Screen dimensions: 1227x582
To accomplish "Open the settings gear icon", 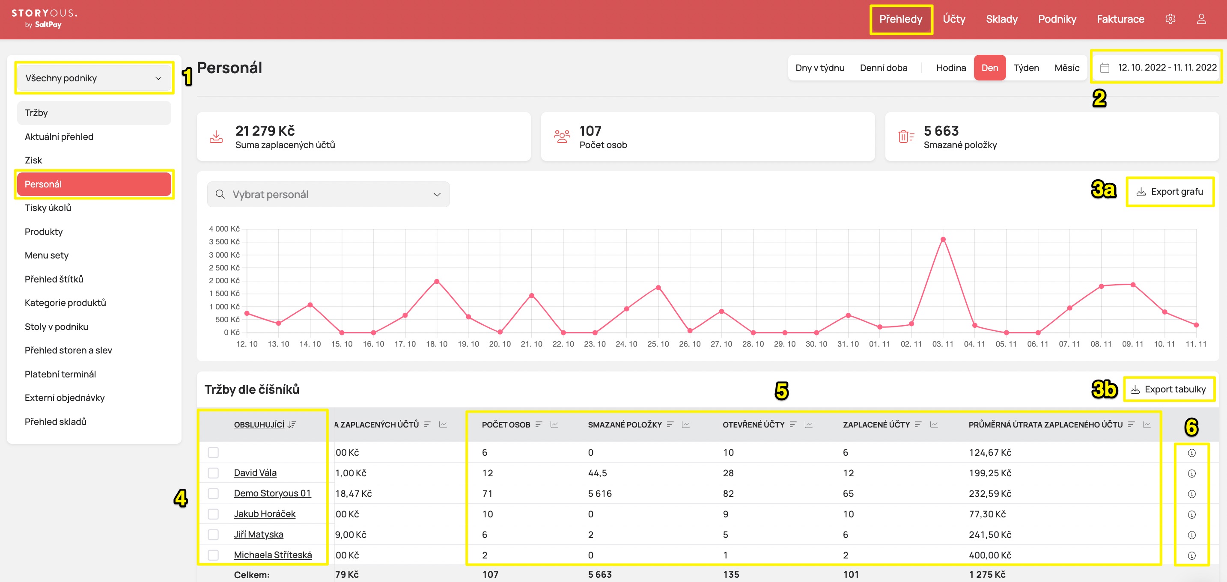I will [1170, 19].
